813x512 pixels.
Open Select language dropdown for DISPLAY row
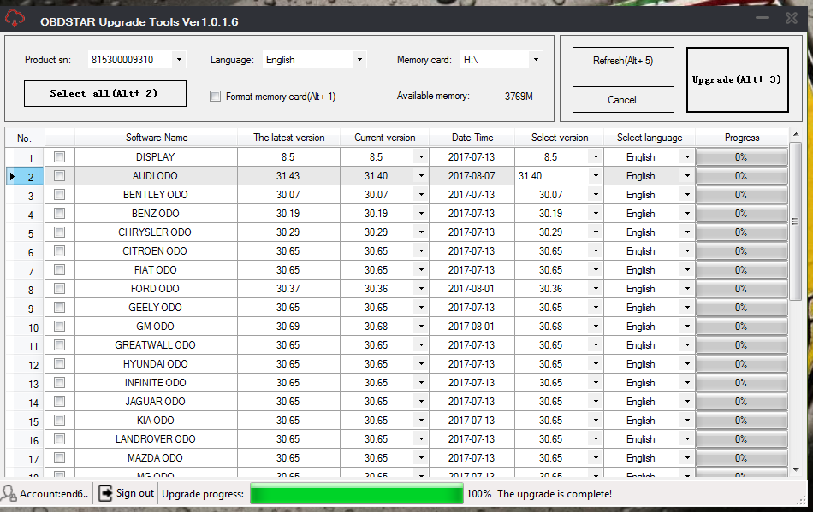coord(685,157)
